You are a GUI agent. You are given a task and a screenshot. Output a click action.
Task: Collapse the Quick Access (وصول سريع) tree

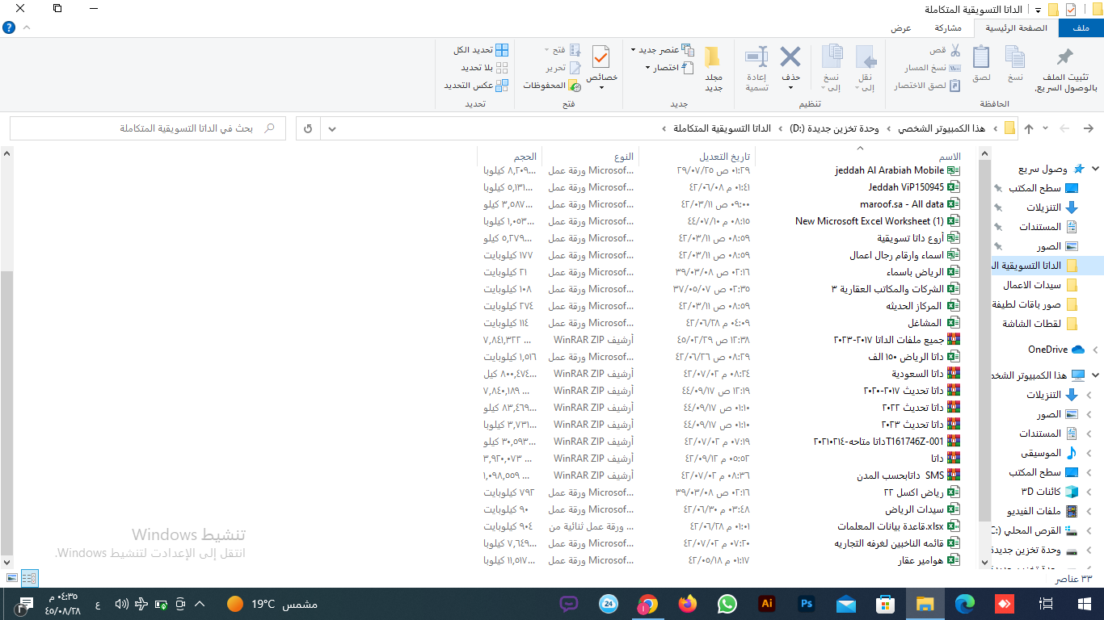pyautogui.click(x=1095, y=170)
